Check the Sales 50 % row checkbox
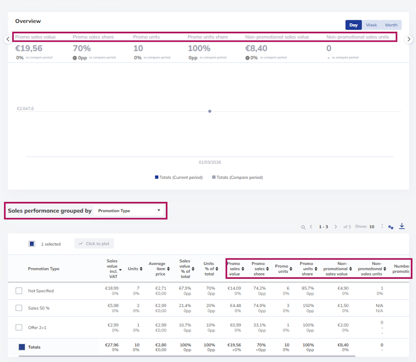416x362 pixels. tap(19, 308)
